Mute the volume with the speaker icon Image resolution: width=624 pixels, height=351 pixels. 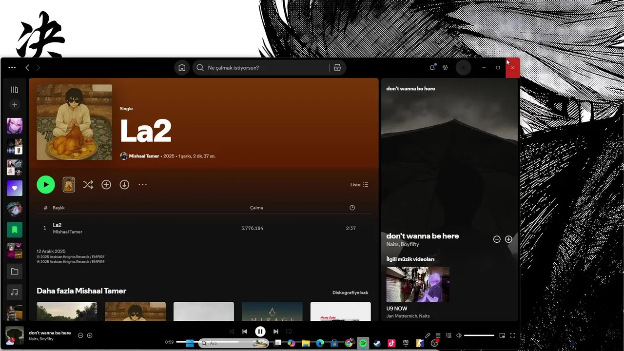459,335
